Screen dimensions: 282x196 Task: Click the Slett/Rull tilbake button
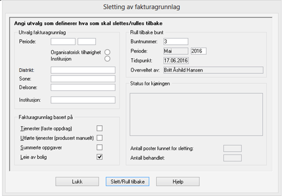128,182
